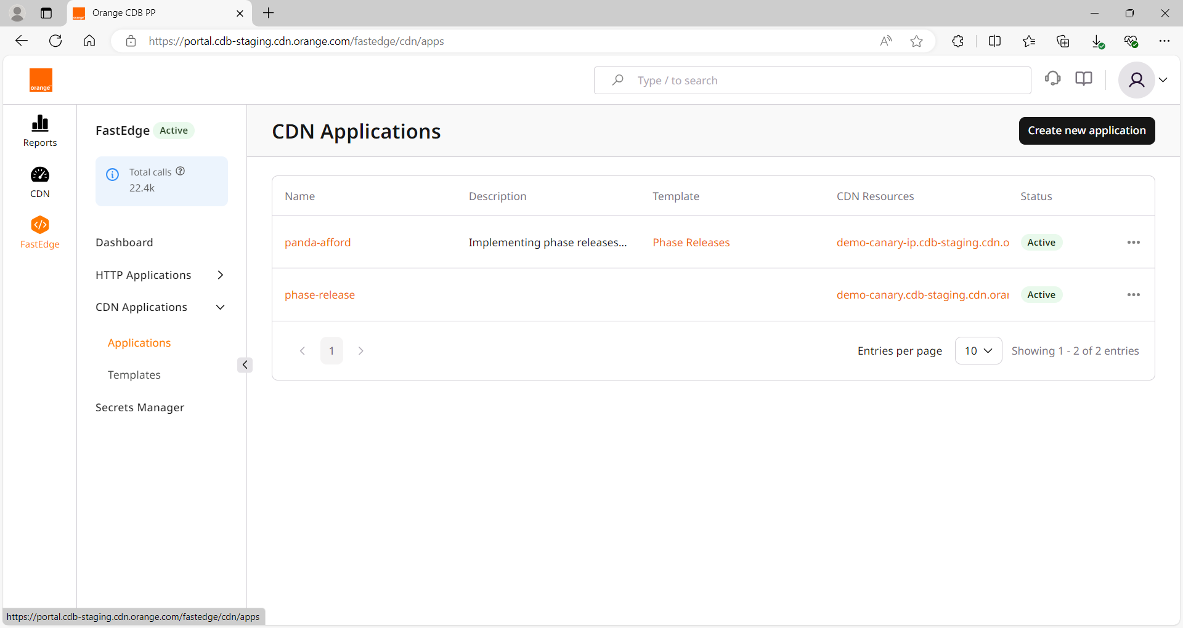Screen dimensions: 1183x628
Task: Open the panda-afford application link
Action: coord(317,243)
